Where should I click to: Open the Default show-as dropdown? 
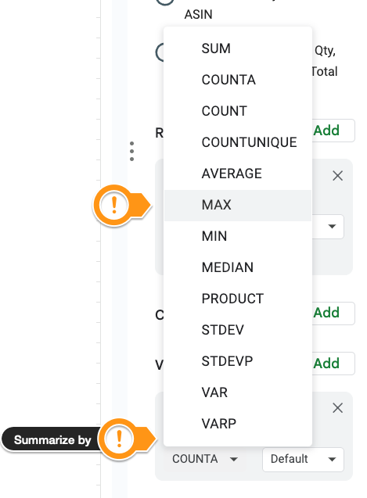click(x=303, y=459)
